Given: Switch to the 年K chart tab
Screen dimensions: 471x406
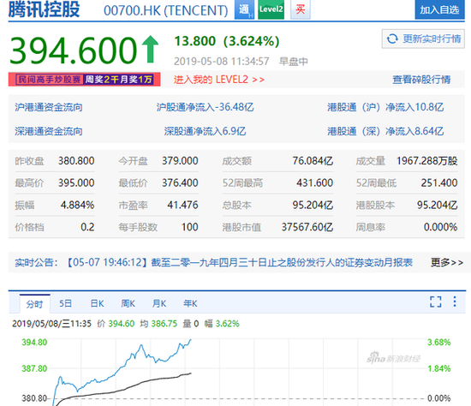Looking at the screenshot, I should [x=190, y=303].
